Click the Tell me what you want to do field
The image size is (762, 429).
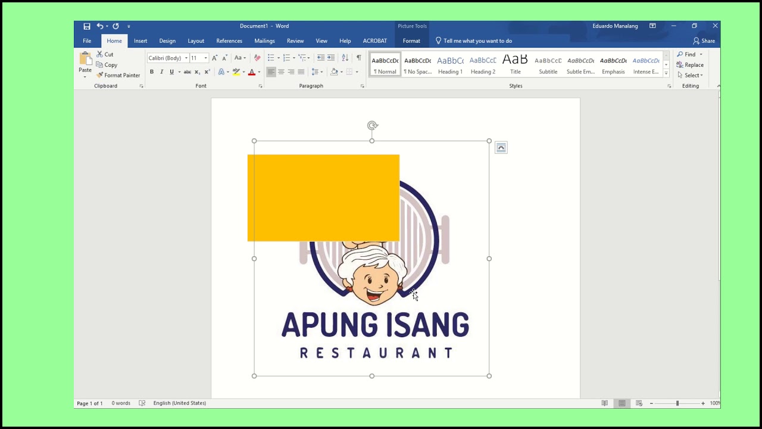coord(474,41)
